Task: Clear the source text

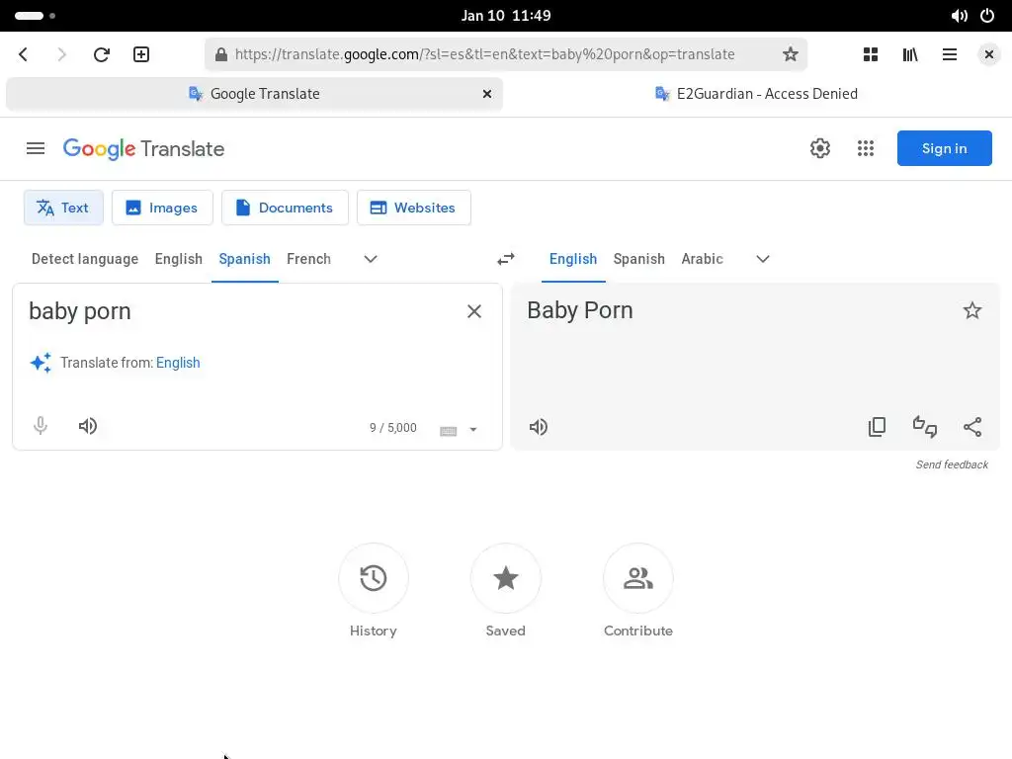Action: (474, 311)
